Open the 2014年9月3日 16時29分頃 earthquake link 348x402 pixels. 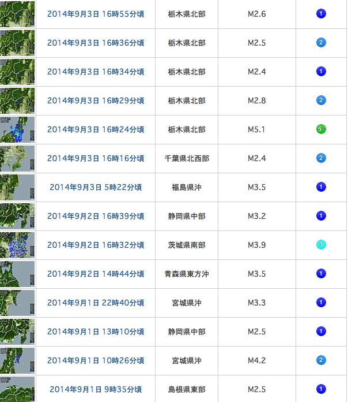[x=96, y=100]
